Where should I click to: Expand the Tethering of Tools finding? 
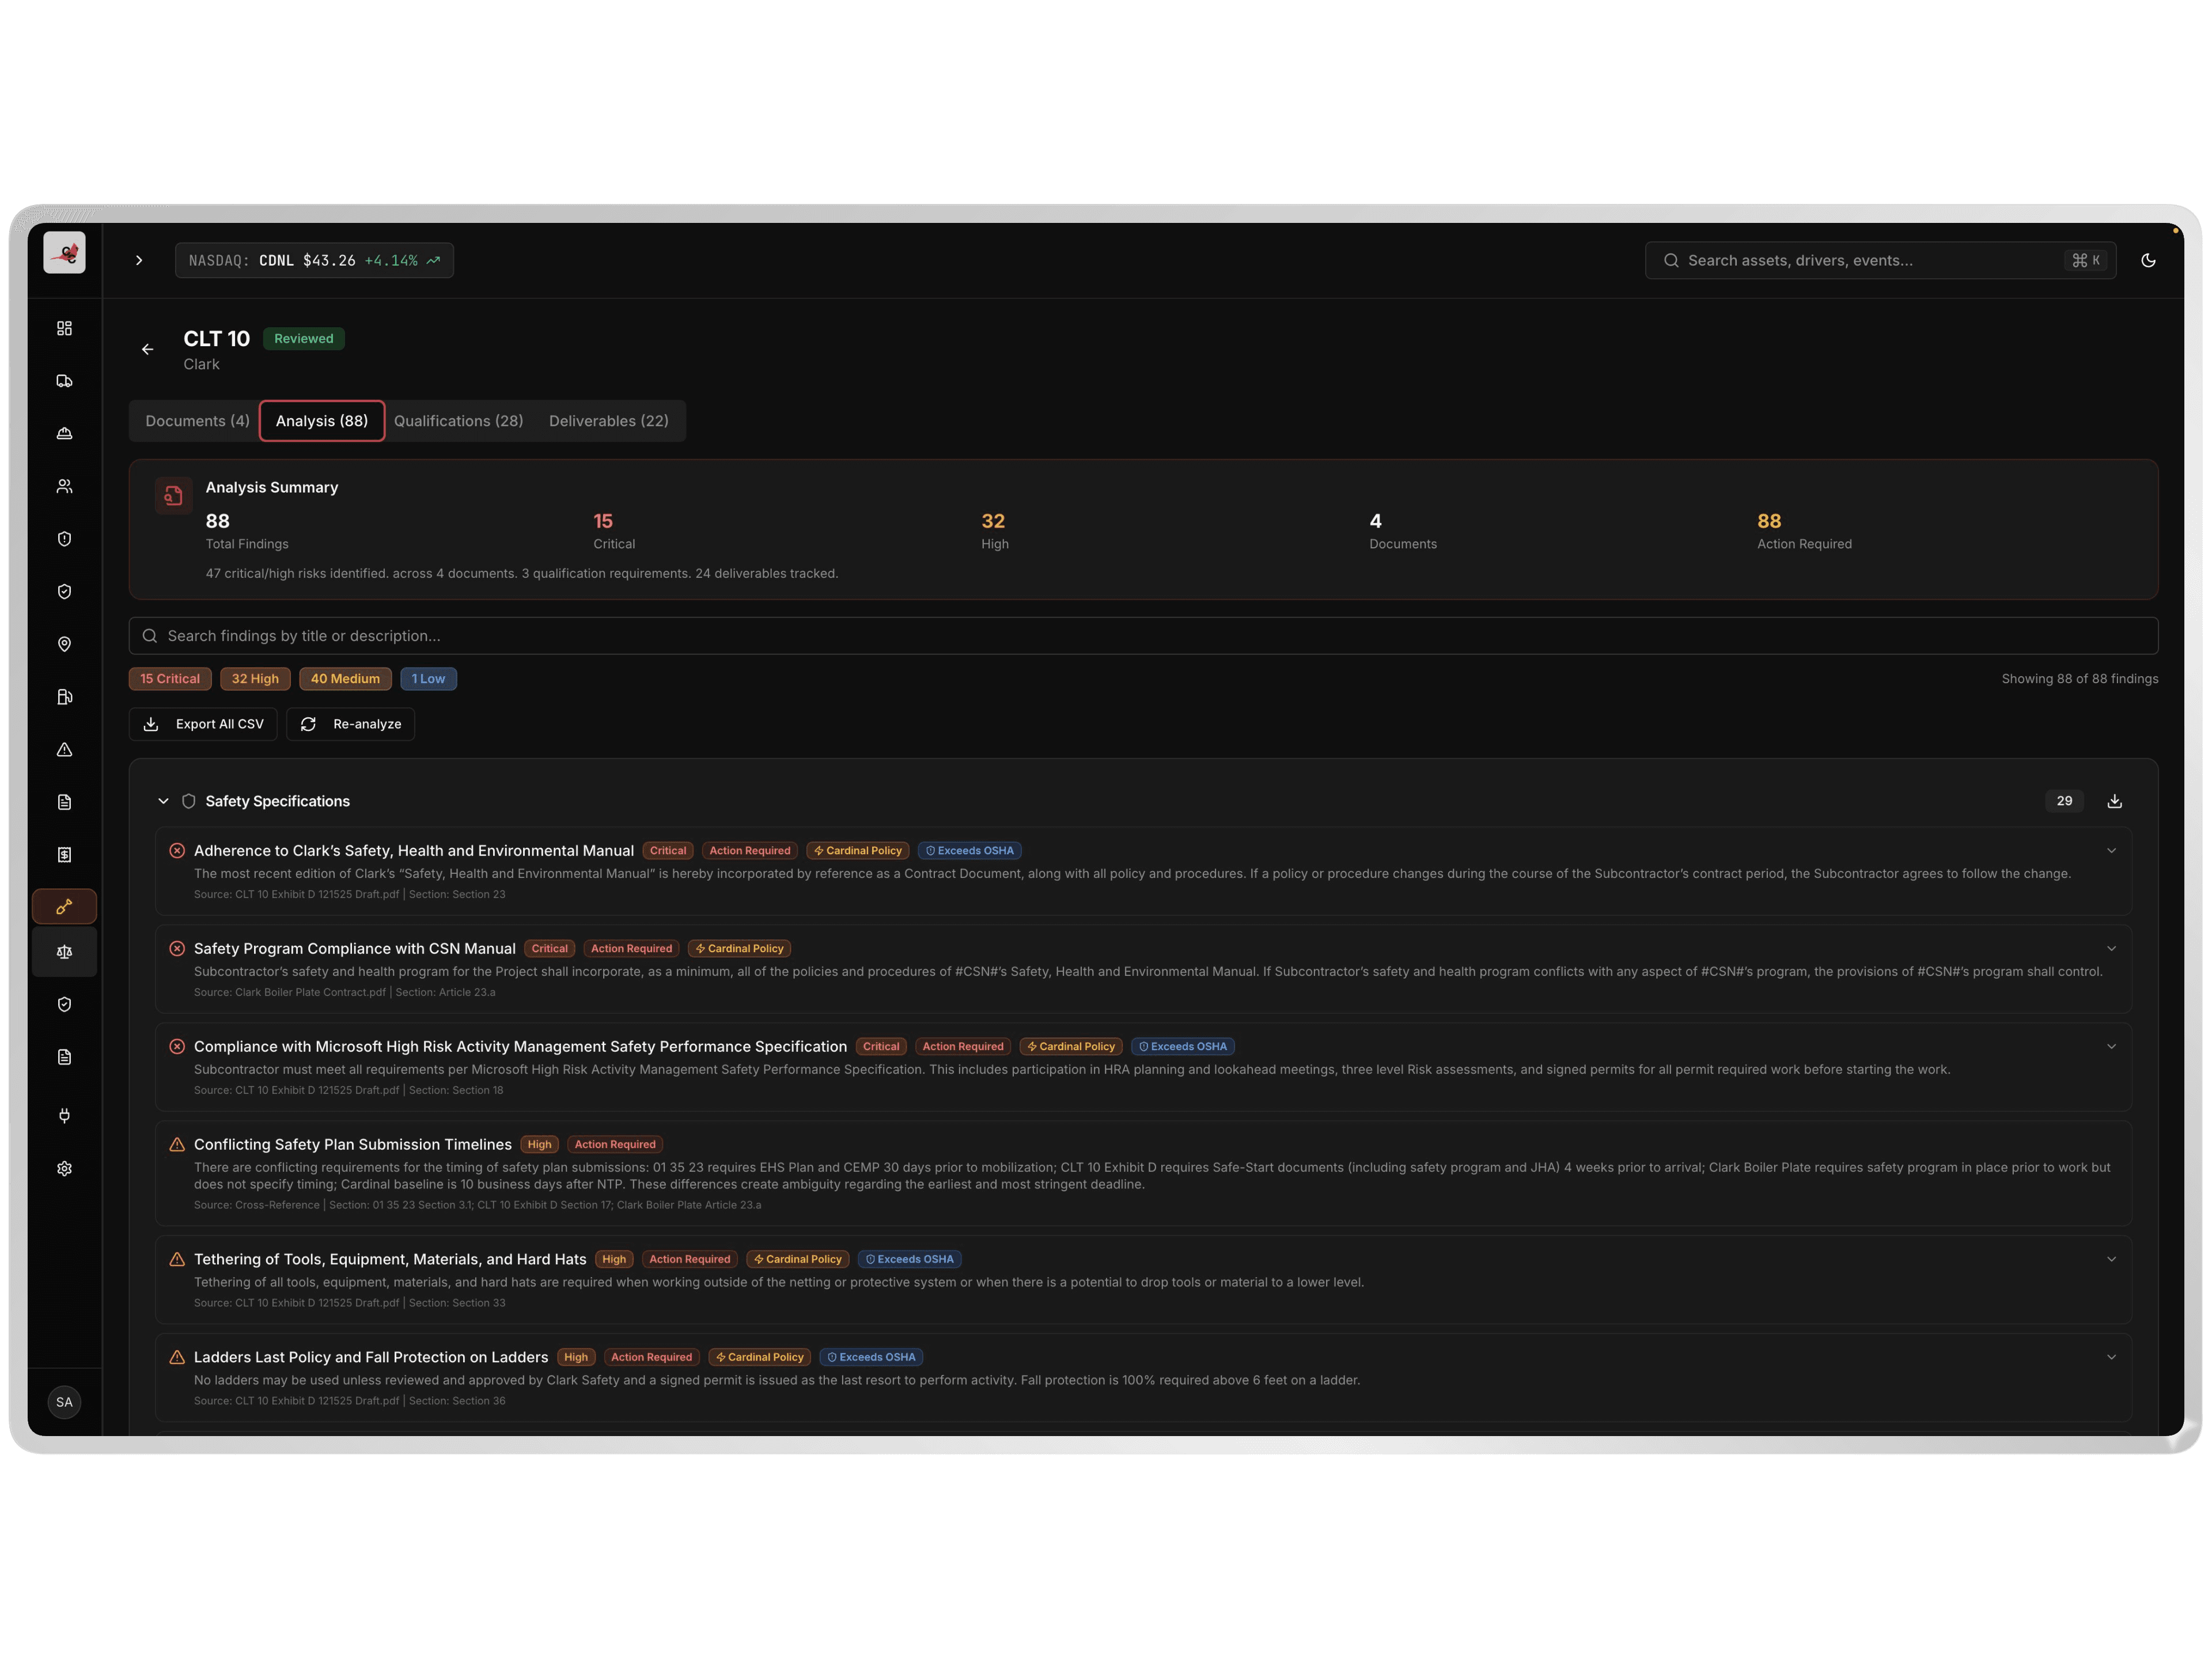pos(2111,1259)
